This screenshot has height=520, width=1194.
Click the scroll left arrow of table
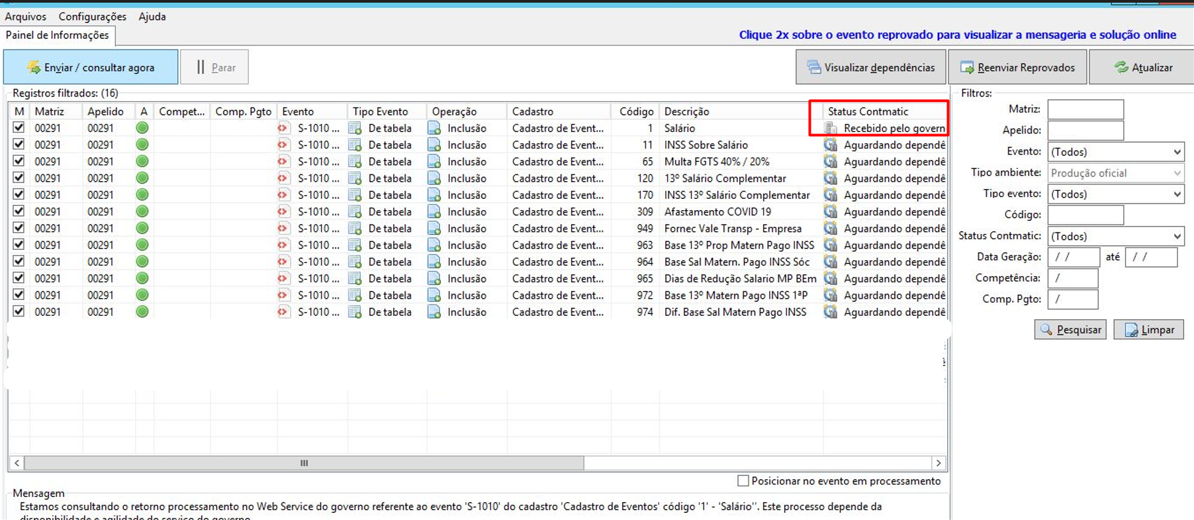tap(17, 463)
